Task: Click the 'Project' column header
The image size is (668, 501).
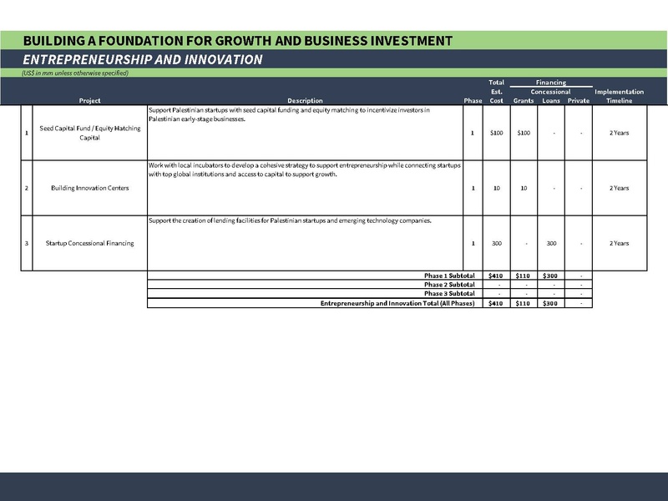Action: [x=89, y=101]
